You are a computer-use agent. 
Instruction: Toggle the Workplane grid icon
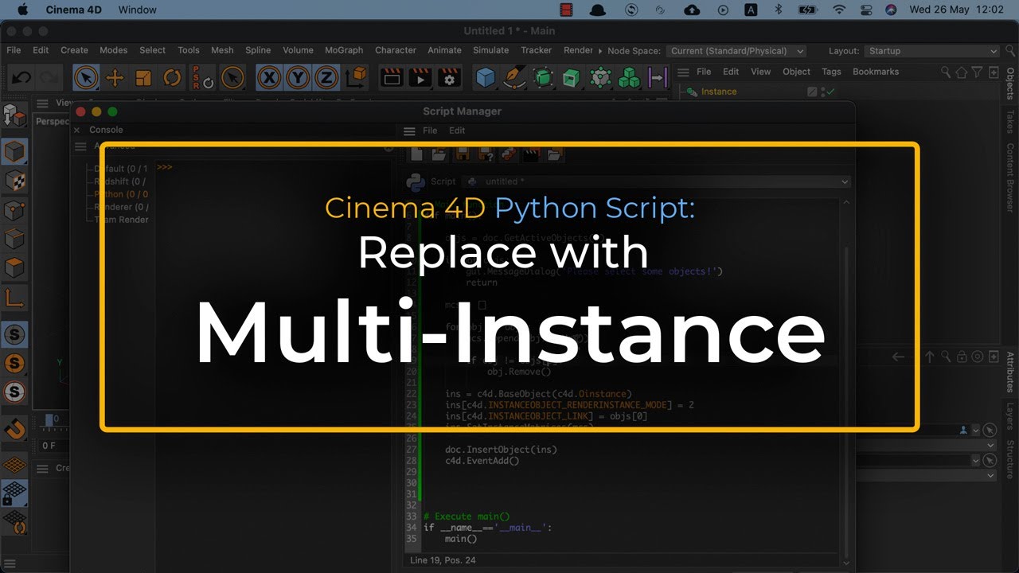point(14,465)
